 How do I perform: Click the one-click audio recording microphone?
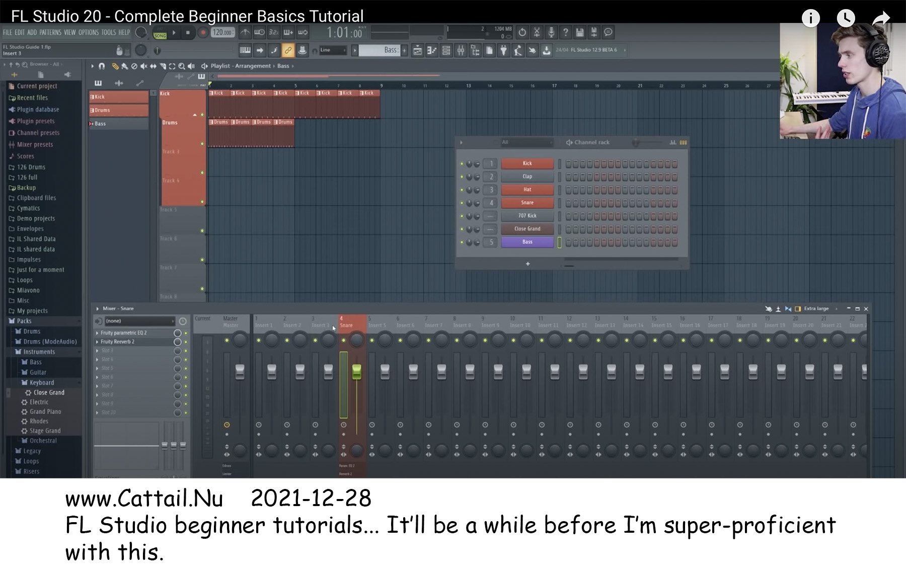pyautogui.click(x=551, y=33)
